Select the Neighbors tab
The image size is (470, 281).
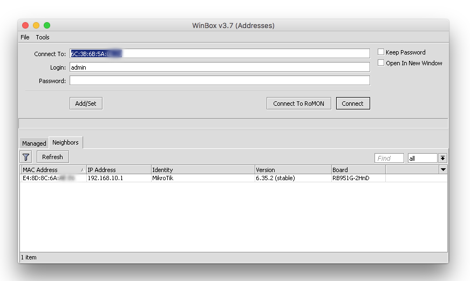65,142
